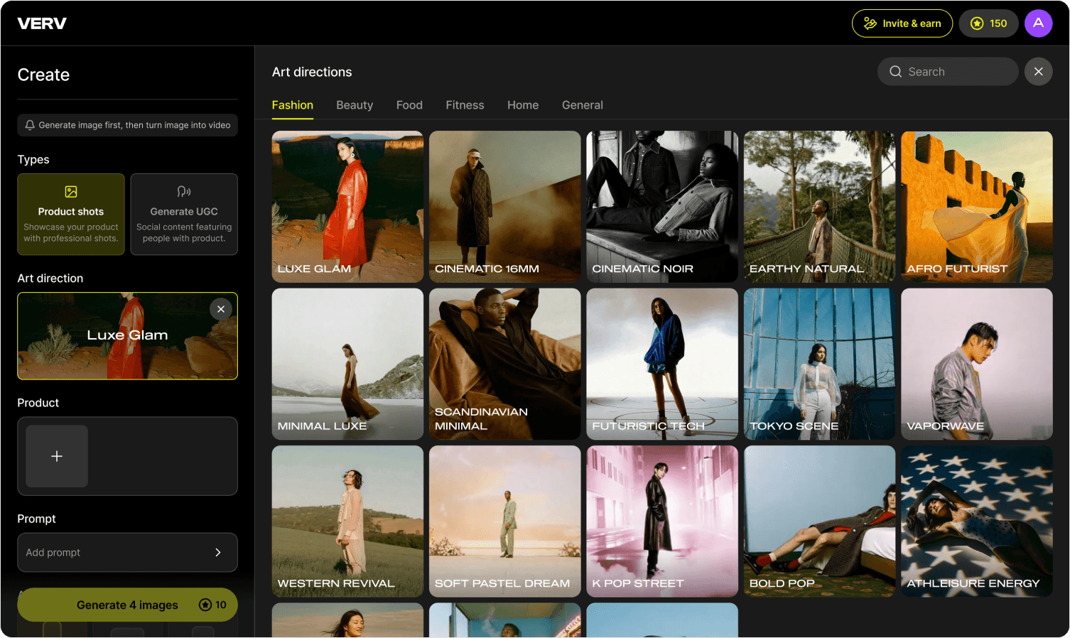Switch to the Beauty tab
The width and height of the screenshot is (1070, 638).
pos(355,105)
